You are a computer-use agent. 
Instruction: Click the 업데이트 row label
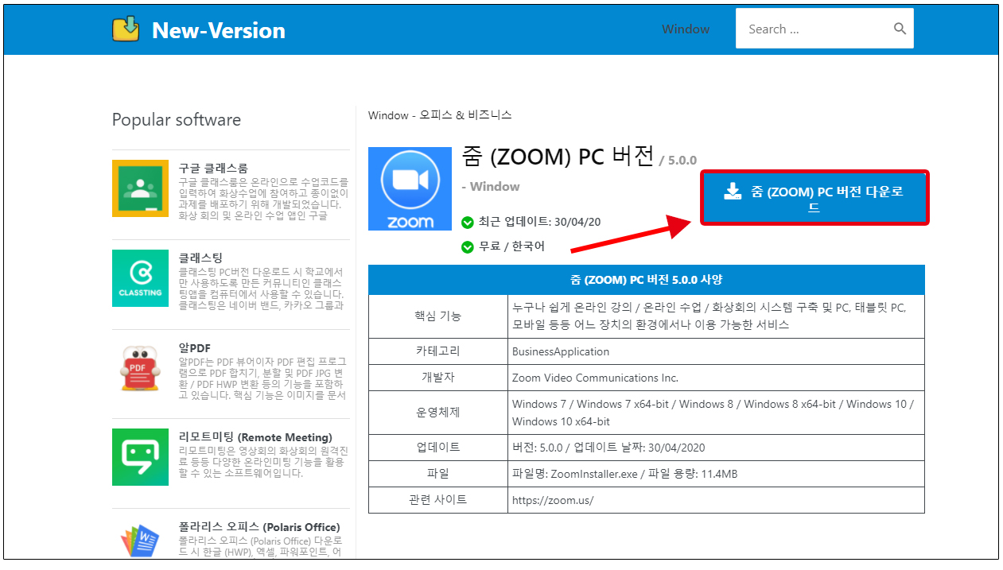point(438,448)
